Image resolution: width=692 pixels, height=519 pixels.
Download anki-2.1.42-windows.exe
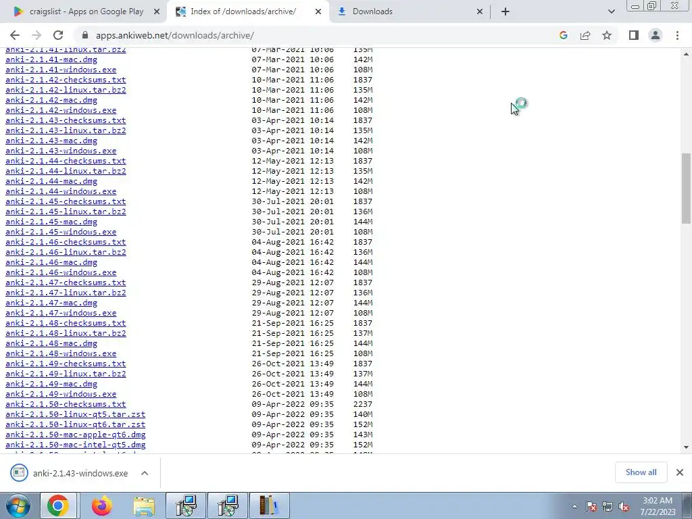(61, 110)
